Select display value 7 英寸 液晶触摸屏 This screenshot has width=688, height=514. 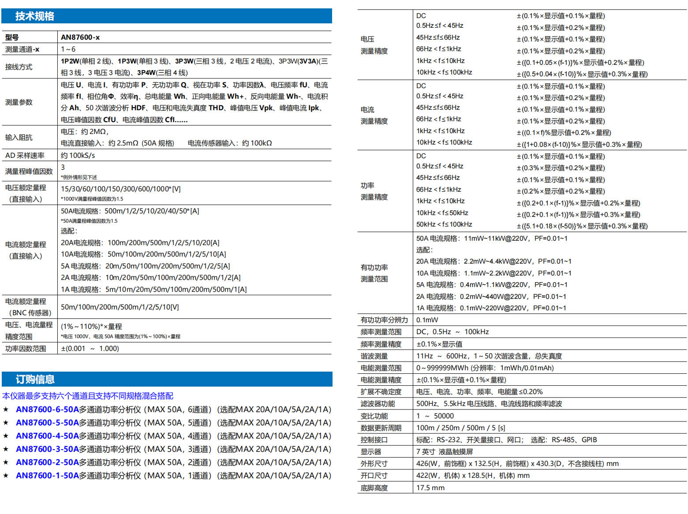click(445, 452)
